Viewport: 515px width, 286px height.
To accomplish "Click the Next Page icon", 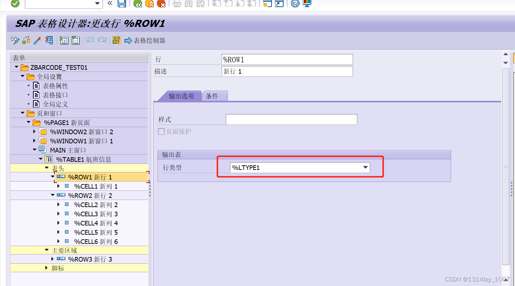I will click(x=240, y=4).
